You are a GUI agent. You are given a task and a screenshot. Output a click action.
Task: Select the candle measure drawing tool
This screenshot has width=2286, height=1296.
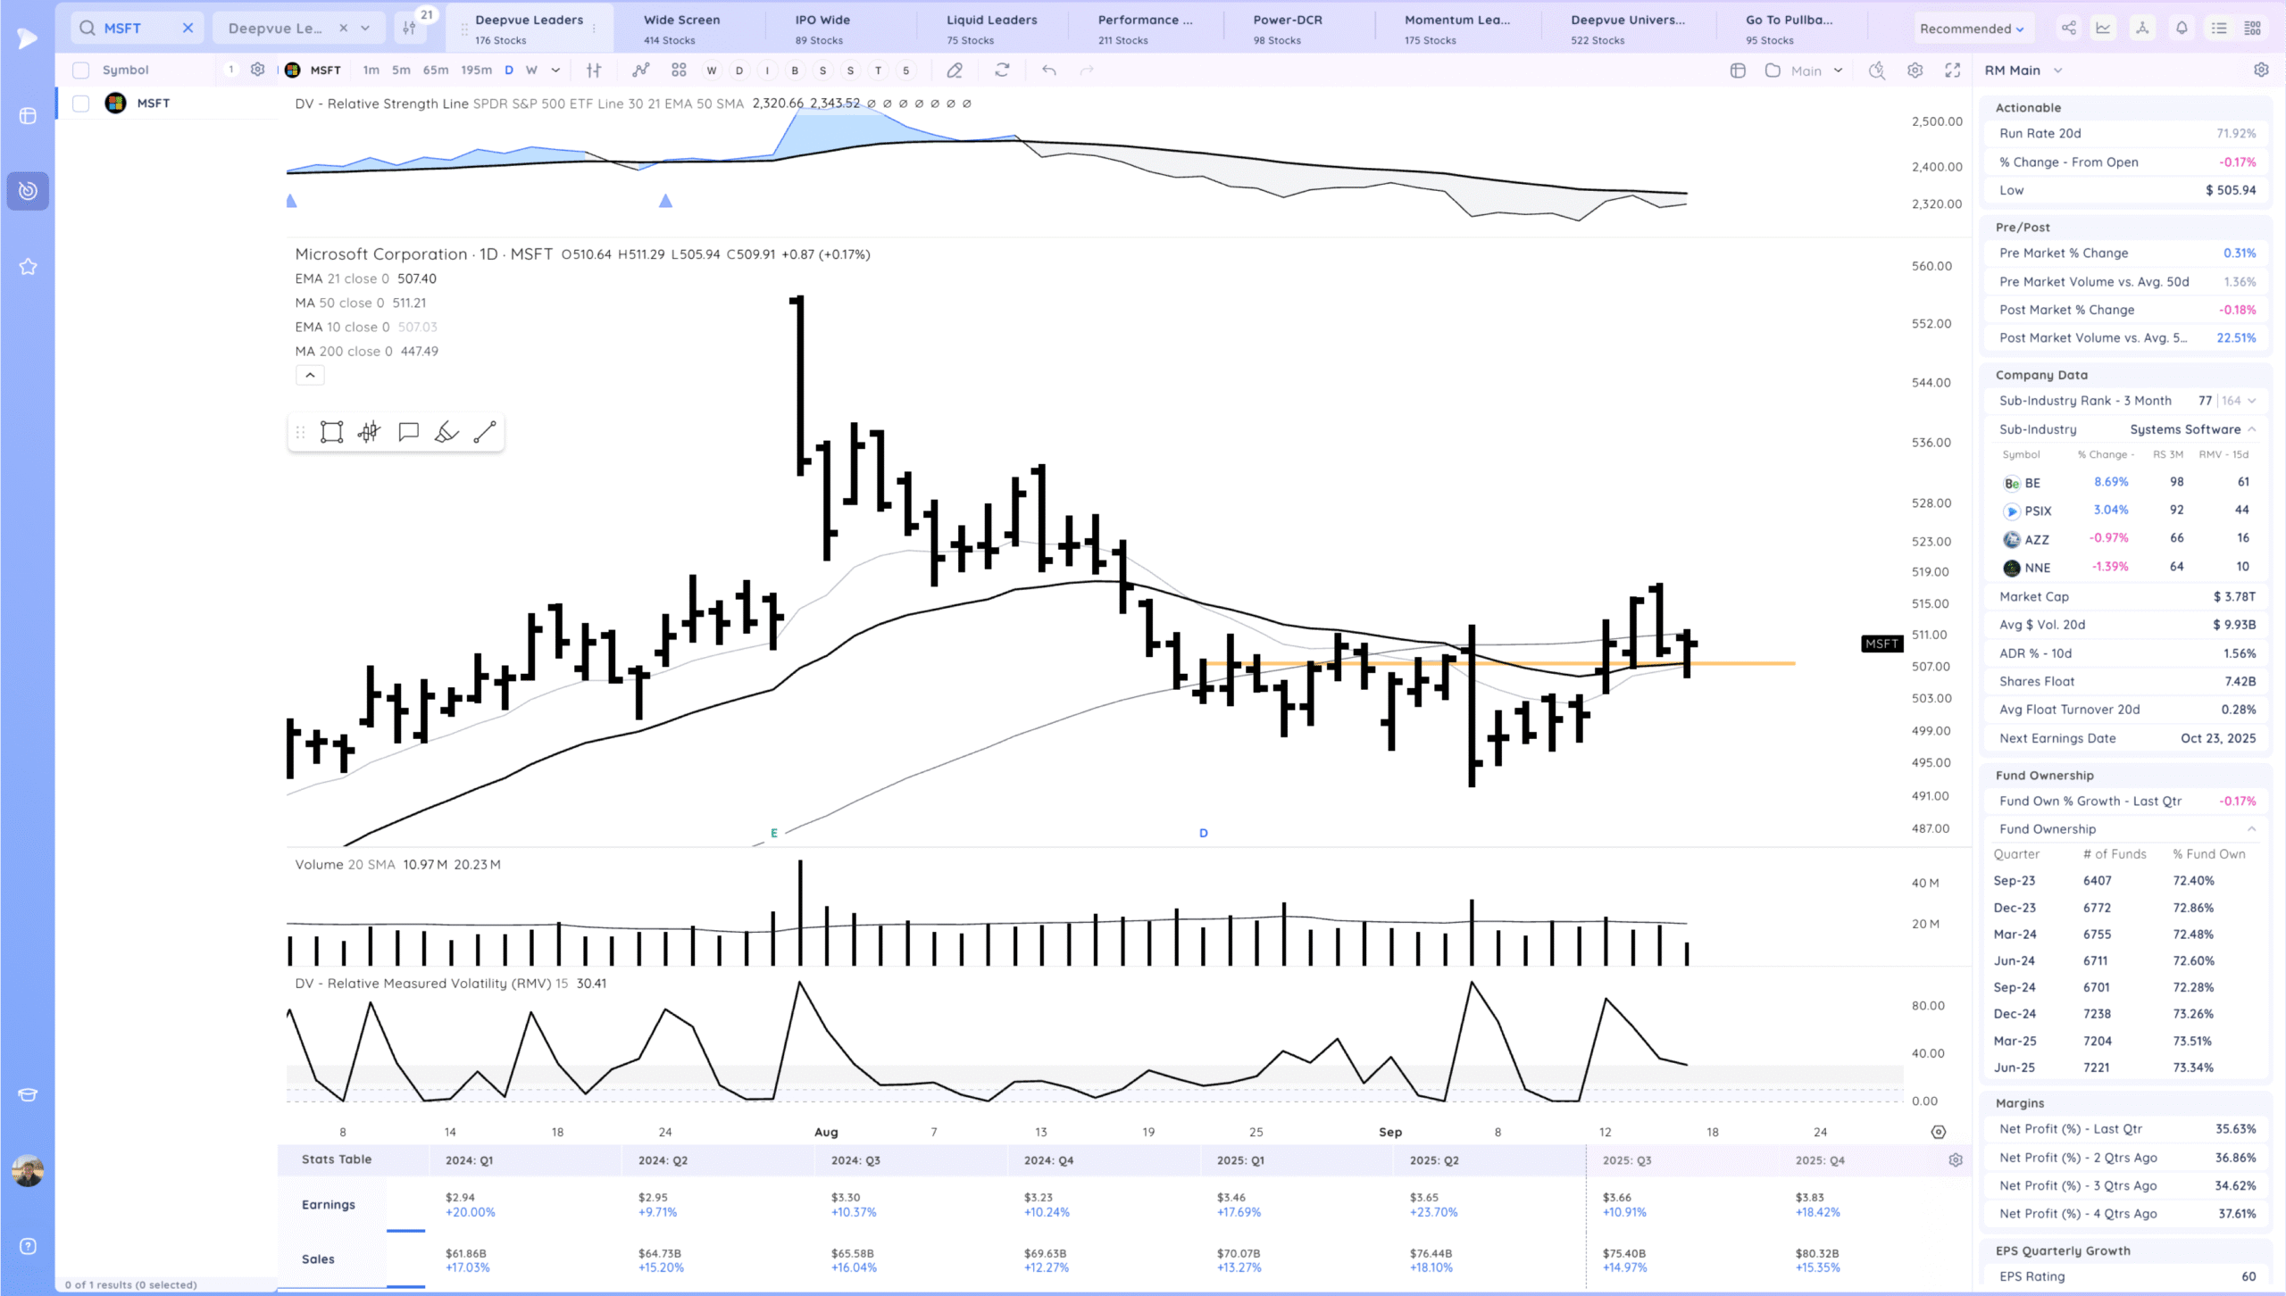pyautogui.click(x=369, y=432)
